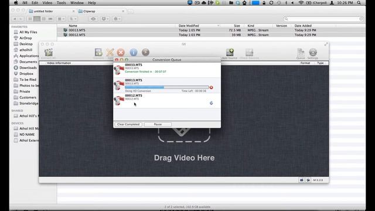Click the camcorder icon of finished 00033.MTS

[x=118, y=70]
